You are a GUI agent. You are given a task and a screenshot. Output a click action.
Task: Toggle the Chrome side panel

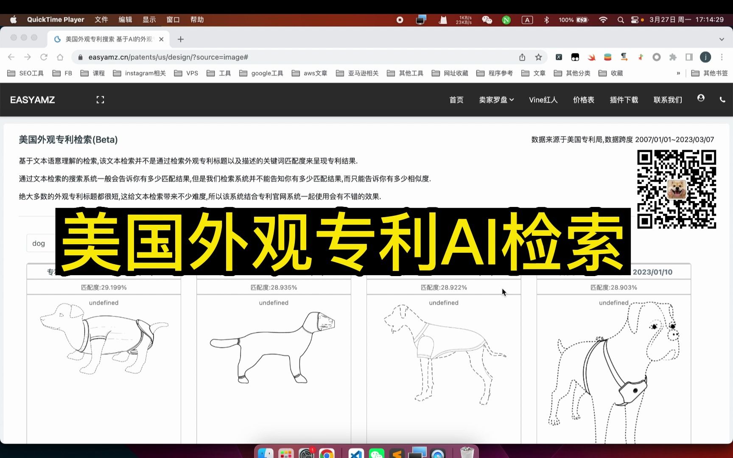point(689,57)
